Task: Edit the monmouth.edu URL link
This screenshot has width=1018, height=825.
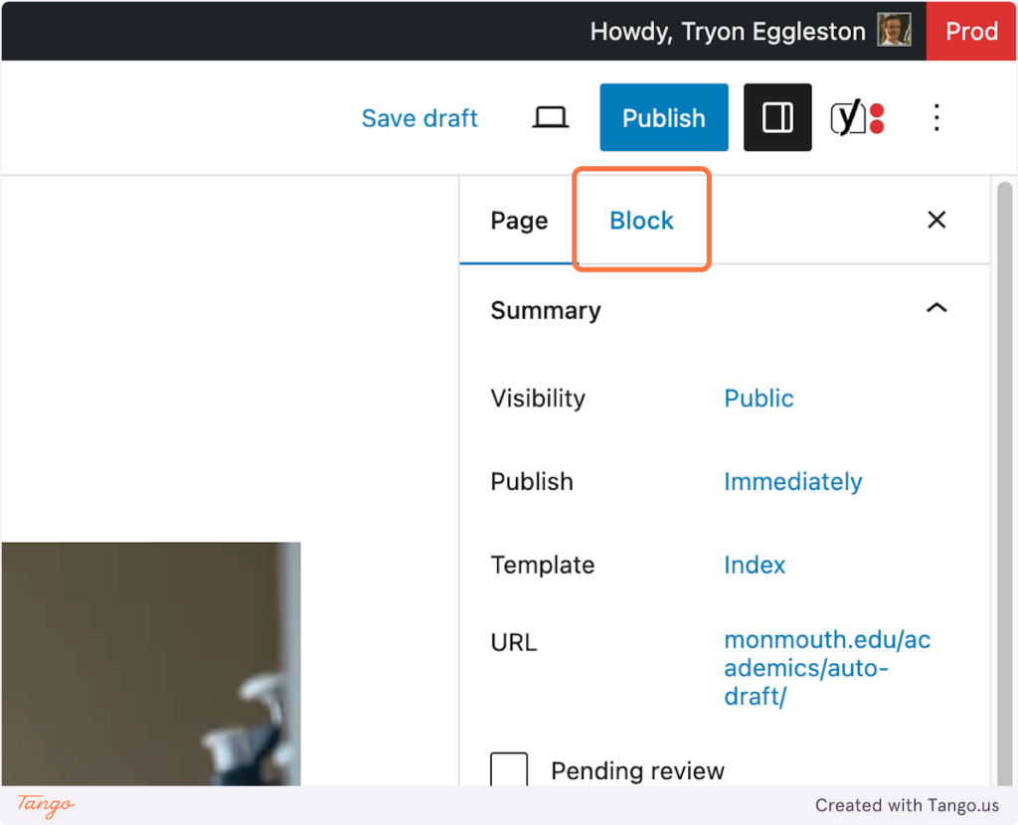Action: [x=826, y=668]
